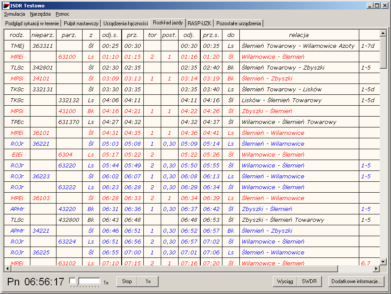Click the 'odj.s.' column header
391x294 pixels.
pos(110,35)
